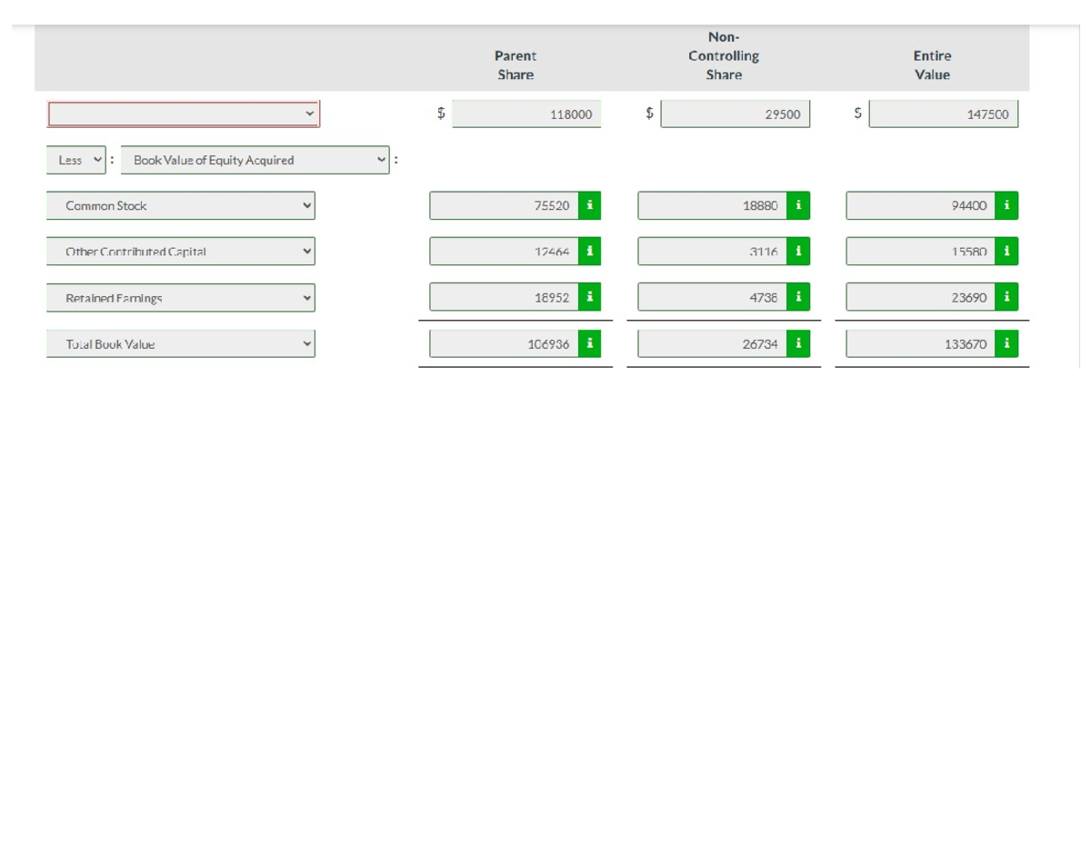Open the Total Book Value dropdown
This screenshot has height=842, width=1091.
pos(181,343)
